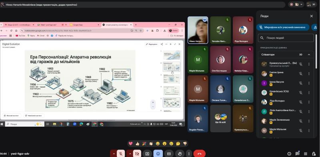The image size is (320, 157).
Task: Click the People panel scrollbar
Action: [x=316, y=51]
